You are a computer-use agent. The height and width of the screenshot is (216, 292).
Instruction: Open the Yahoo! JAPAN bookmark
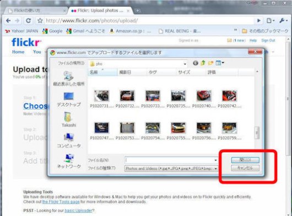point(21,31)
